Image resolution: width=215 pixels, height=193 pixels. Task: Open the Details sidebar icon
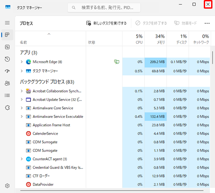click(7, 95)
